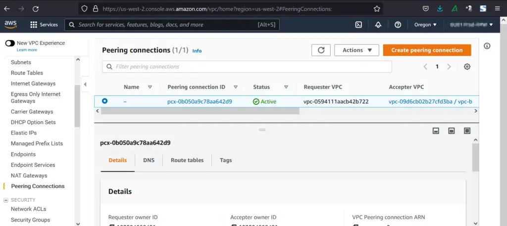This screenshot has width=507, height=226.
Task: Open the Services grid menu
Action: click(44, 25)
